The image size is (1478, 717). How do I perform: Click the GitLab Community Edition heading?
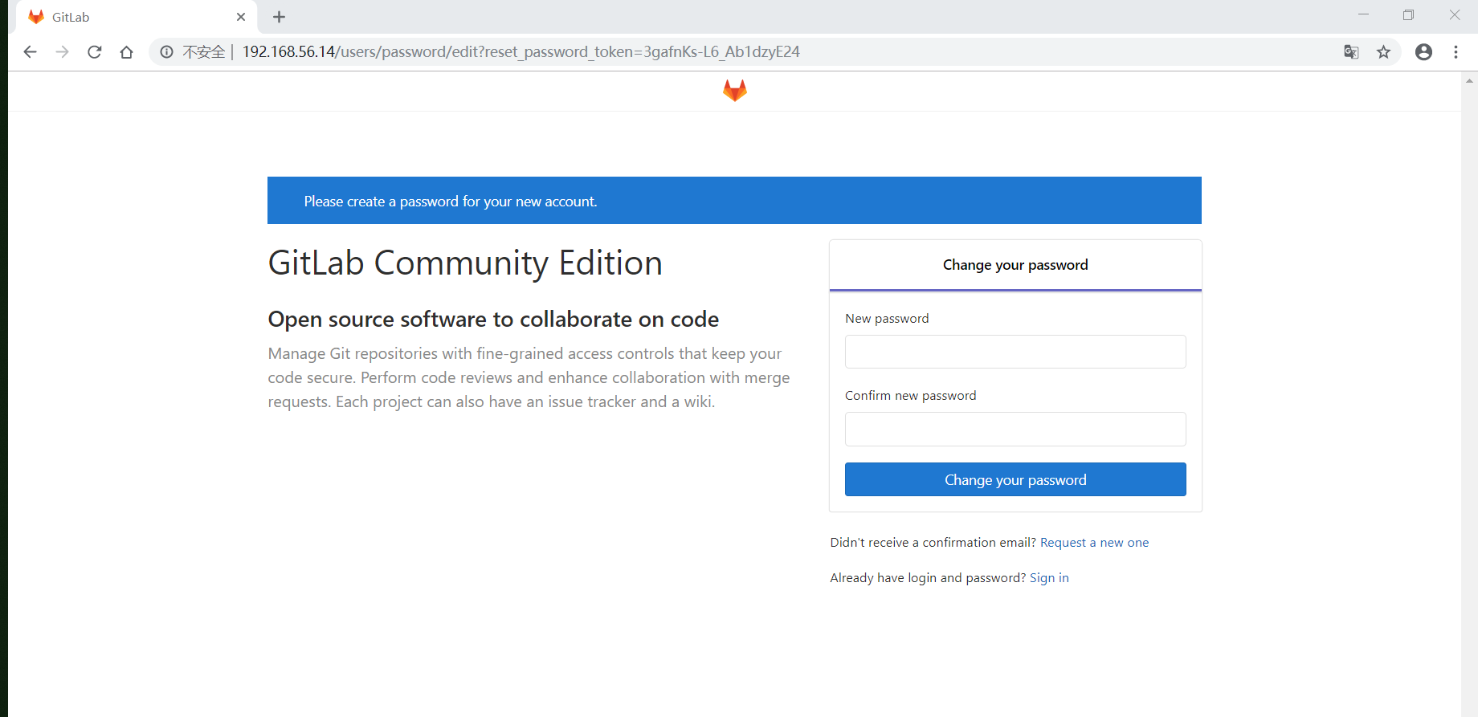point(465,263)
